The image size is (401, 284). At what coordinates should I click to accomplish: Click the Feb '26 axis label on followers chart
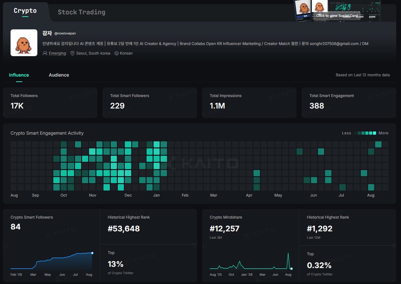16,275
